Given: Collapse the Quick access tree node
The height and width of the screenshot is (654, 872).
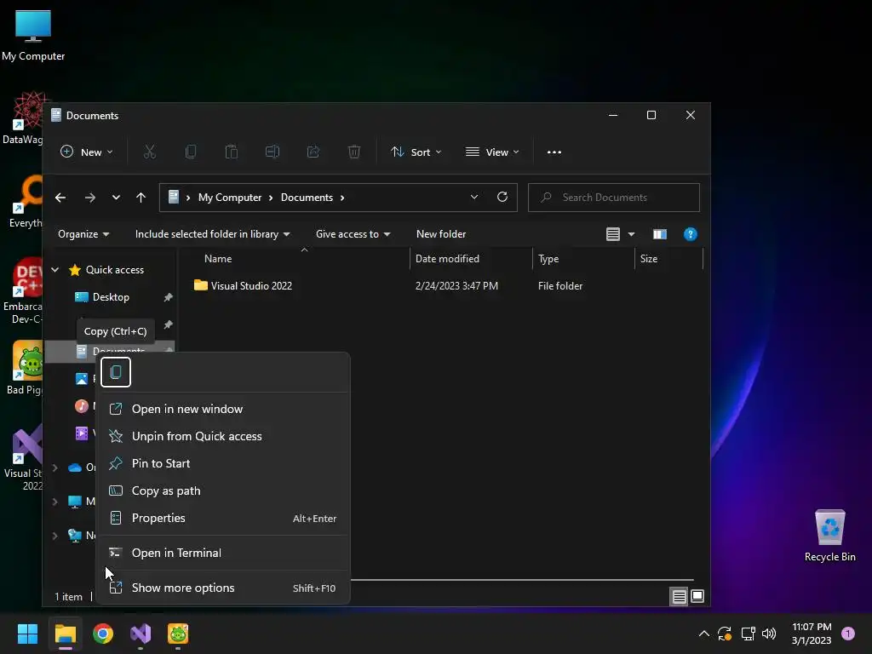Looking at the screenshot, I should (55, 270).
